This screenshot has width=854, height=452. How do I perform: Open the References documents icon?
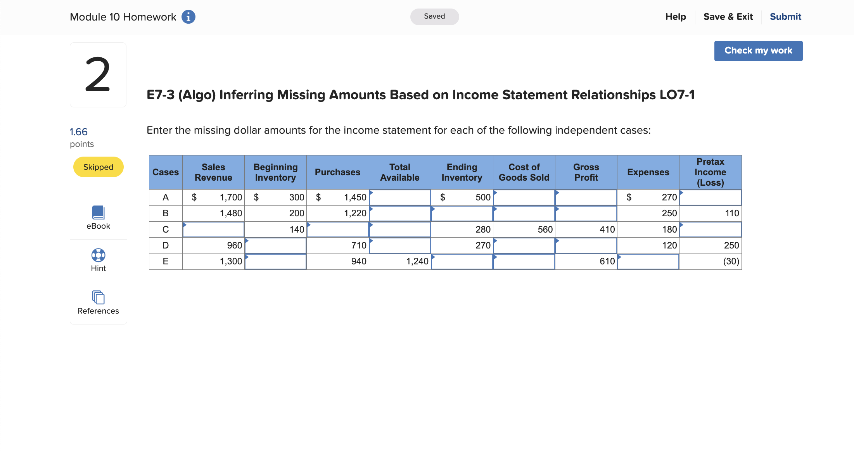coord(98,297)
